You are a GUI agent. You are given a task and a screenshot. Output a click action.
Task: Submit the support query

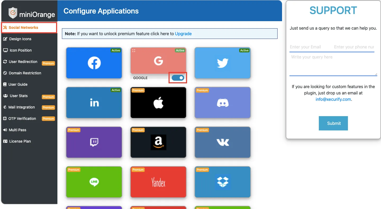[x=333, y=123]
